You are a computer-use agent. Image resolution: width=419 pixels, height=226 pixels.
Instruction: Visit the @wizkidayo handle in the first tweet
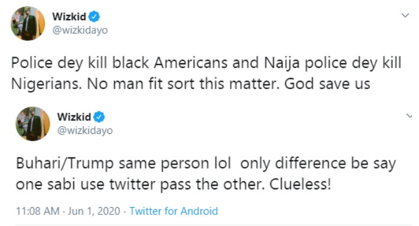(x=80, y=30)
